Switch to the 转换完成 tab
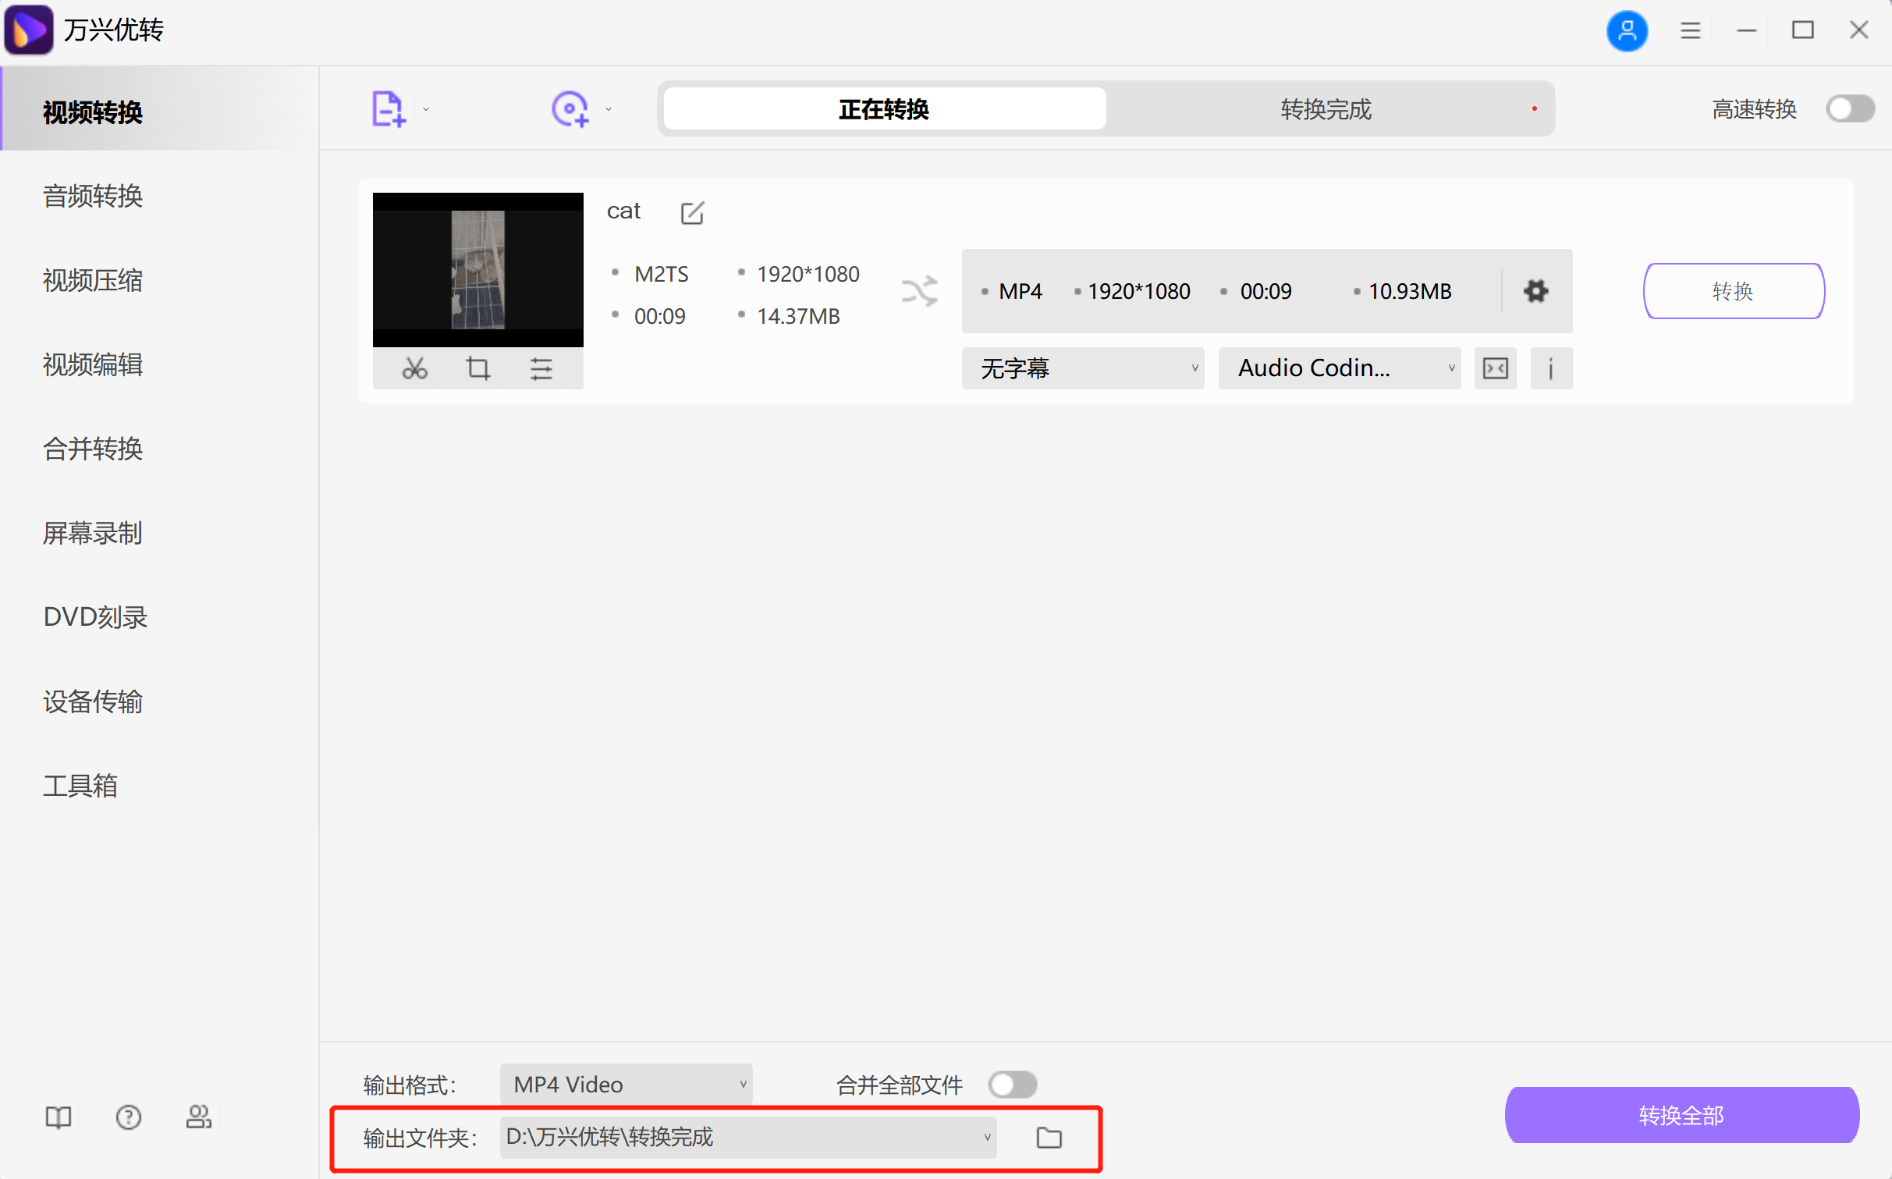The width and height of the screenshot is (1892, 1179). point(1324,109)
